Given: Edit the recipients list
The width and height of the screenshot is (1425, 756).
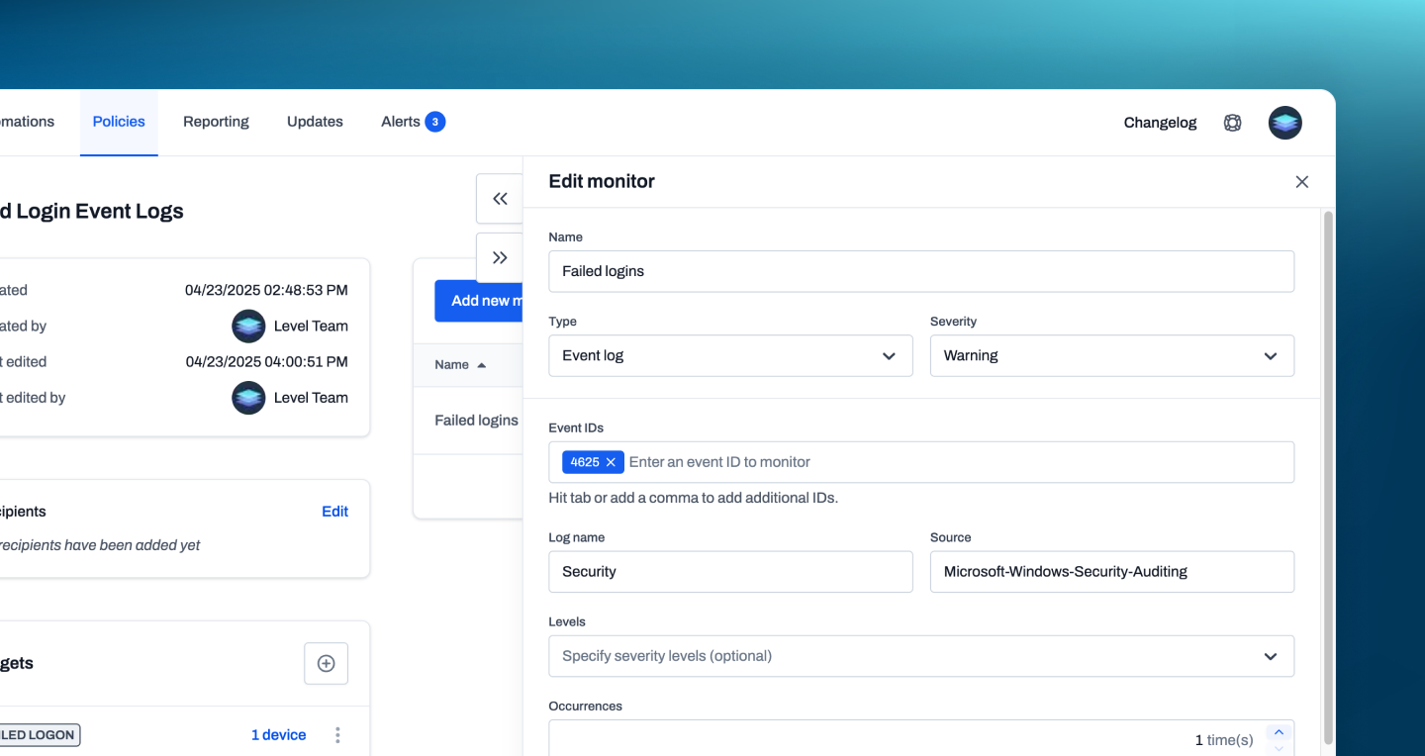Looking at the screenshot, I should tap(334, 512).
